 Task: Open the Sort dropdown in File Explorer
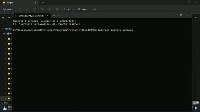69,9
